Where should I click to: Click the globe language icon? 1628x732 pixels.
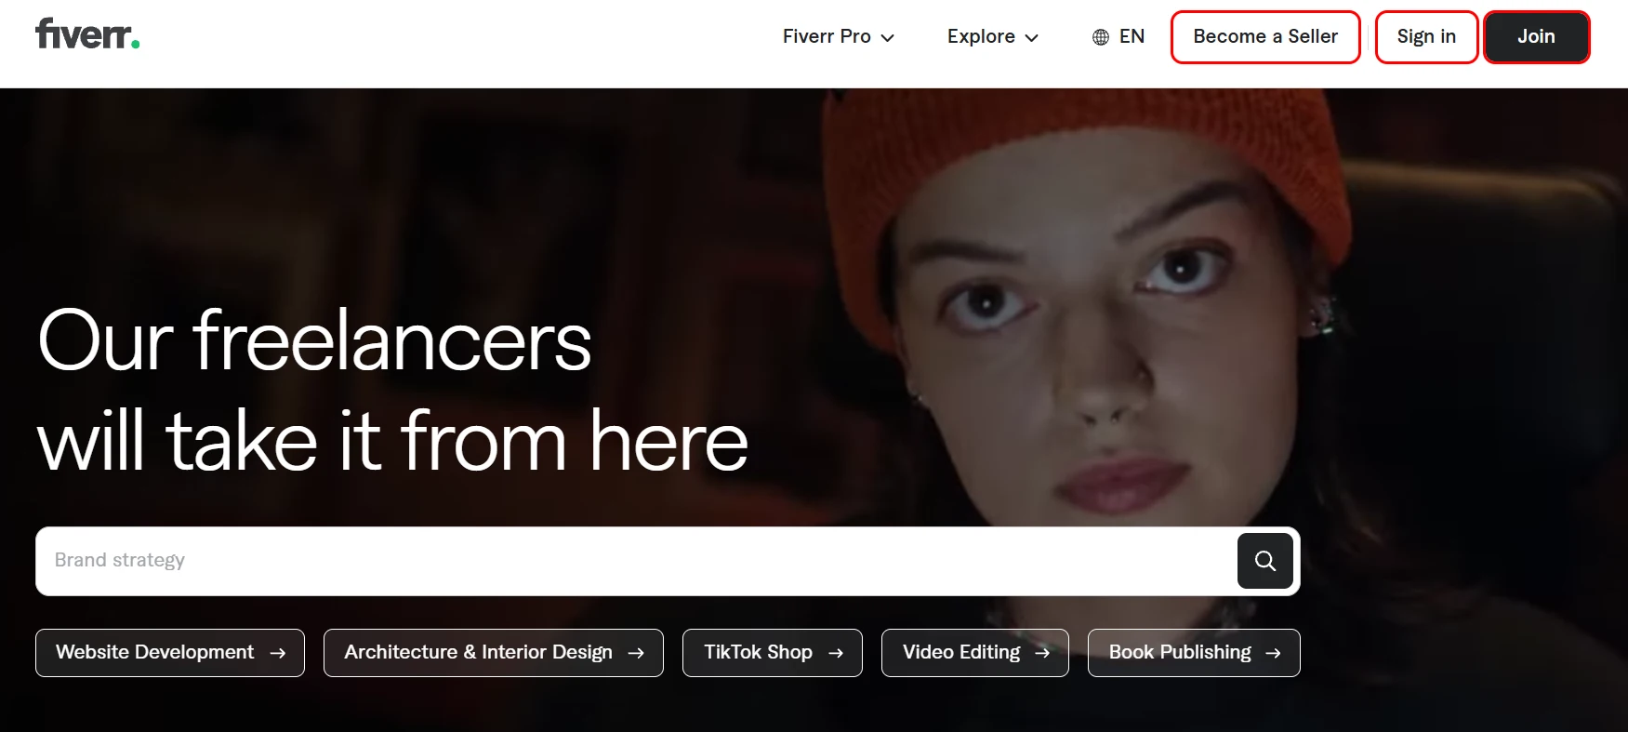pos(1101,37)
